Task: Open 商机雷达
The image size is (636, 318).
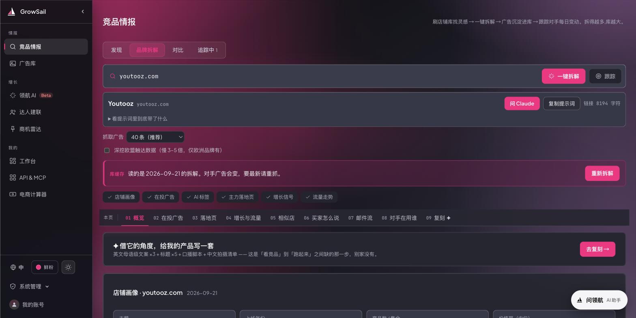Action: 46,129
